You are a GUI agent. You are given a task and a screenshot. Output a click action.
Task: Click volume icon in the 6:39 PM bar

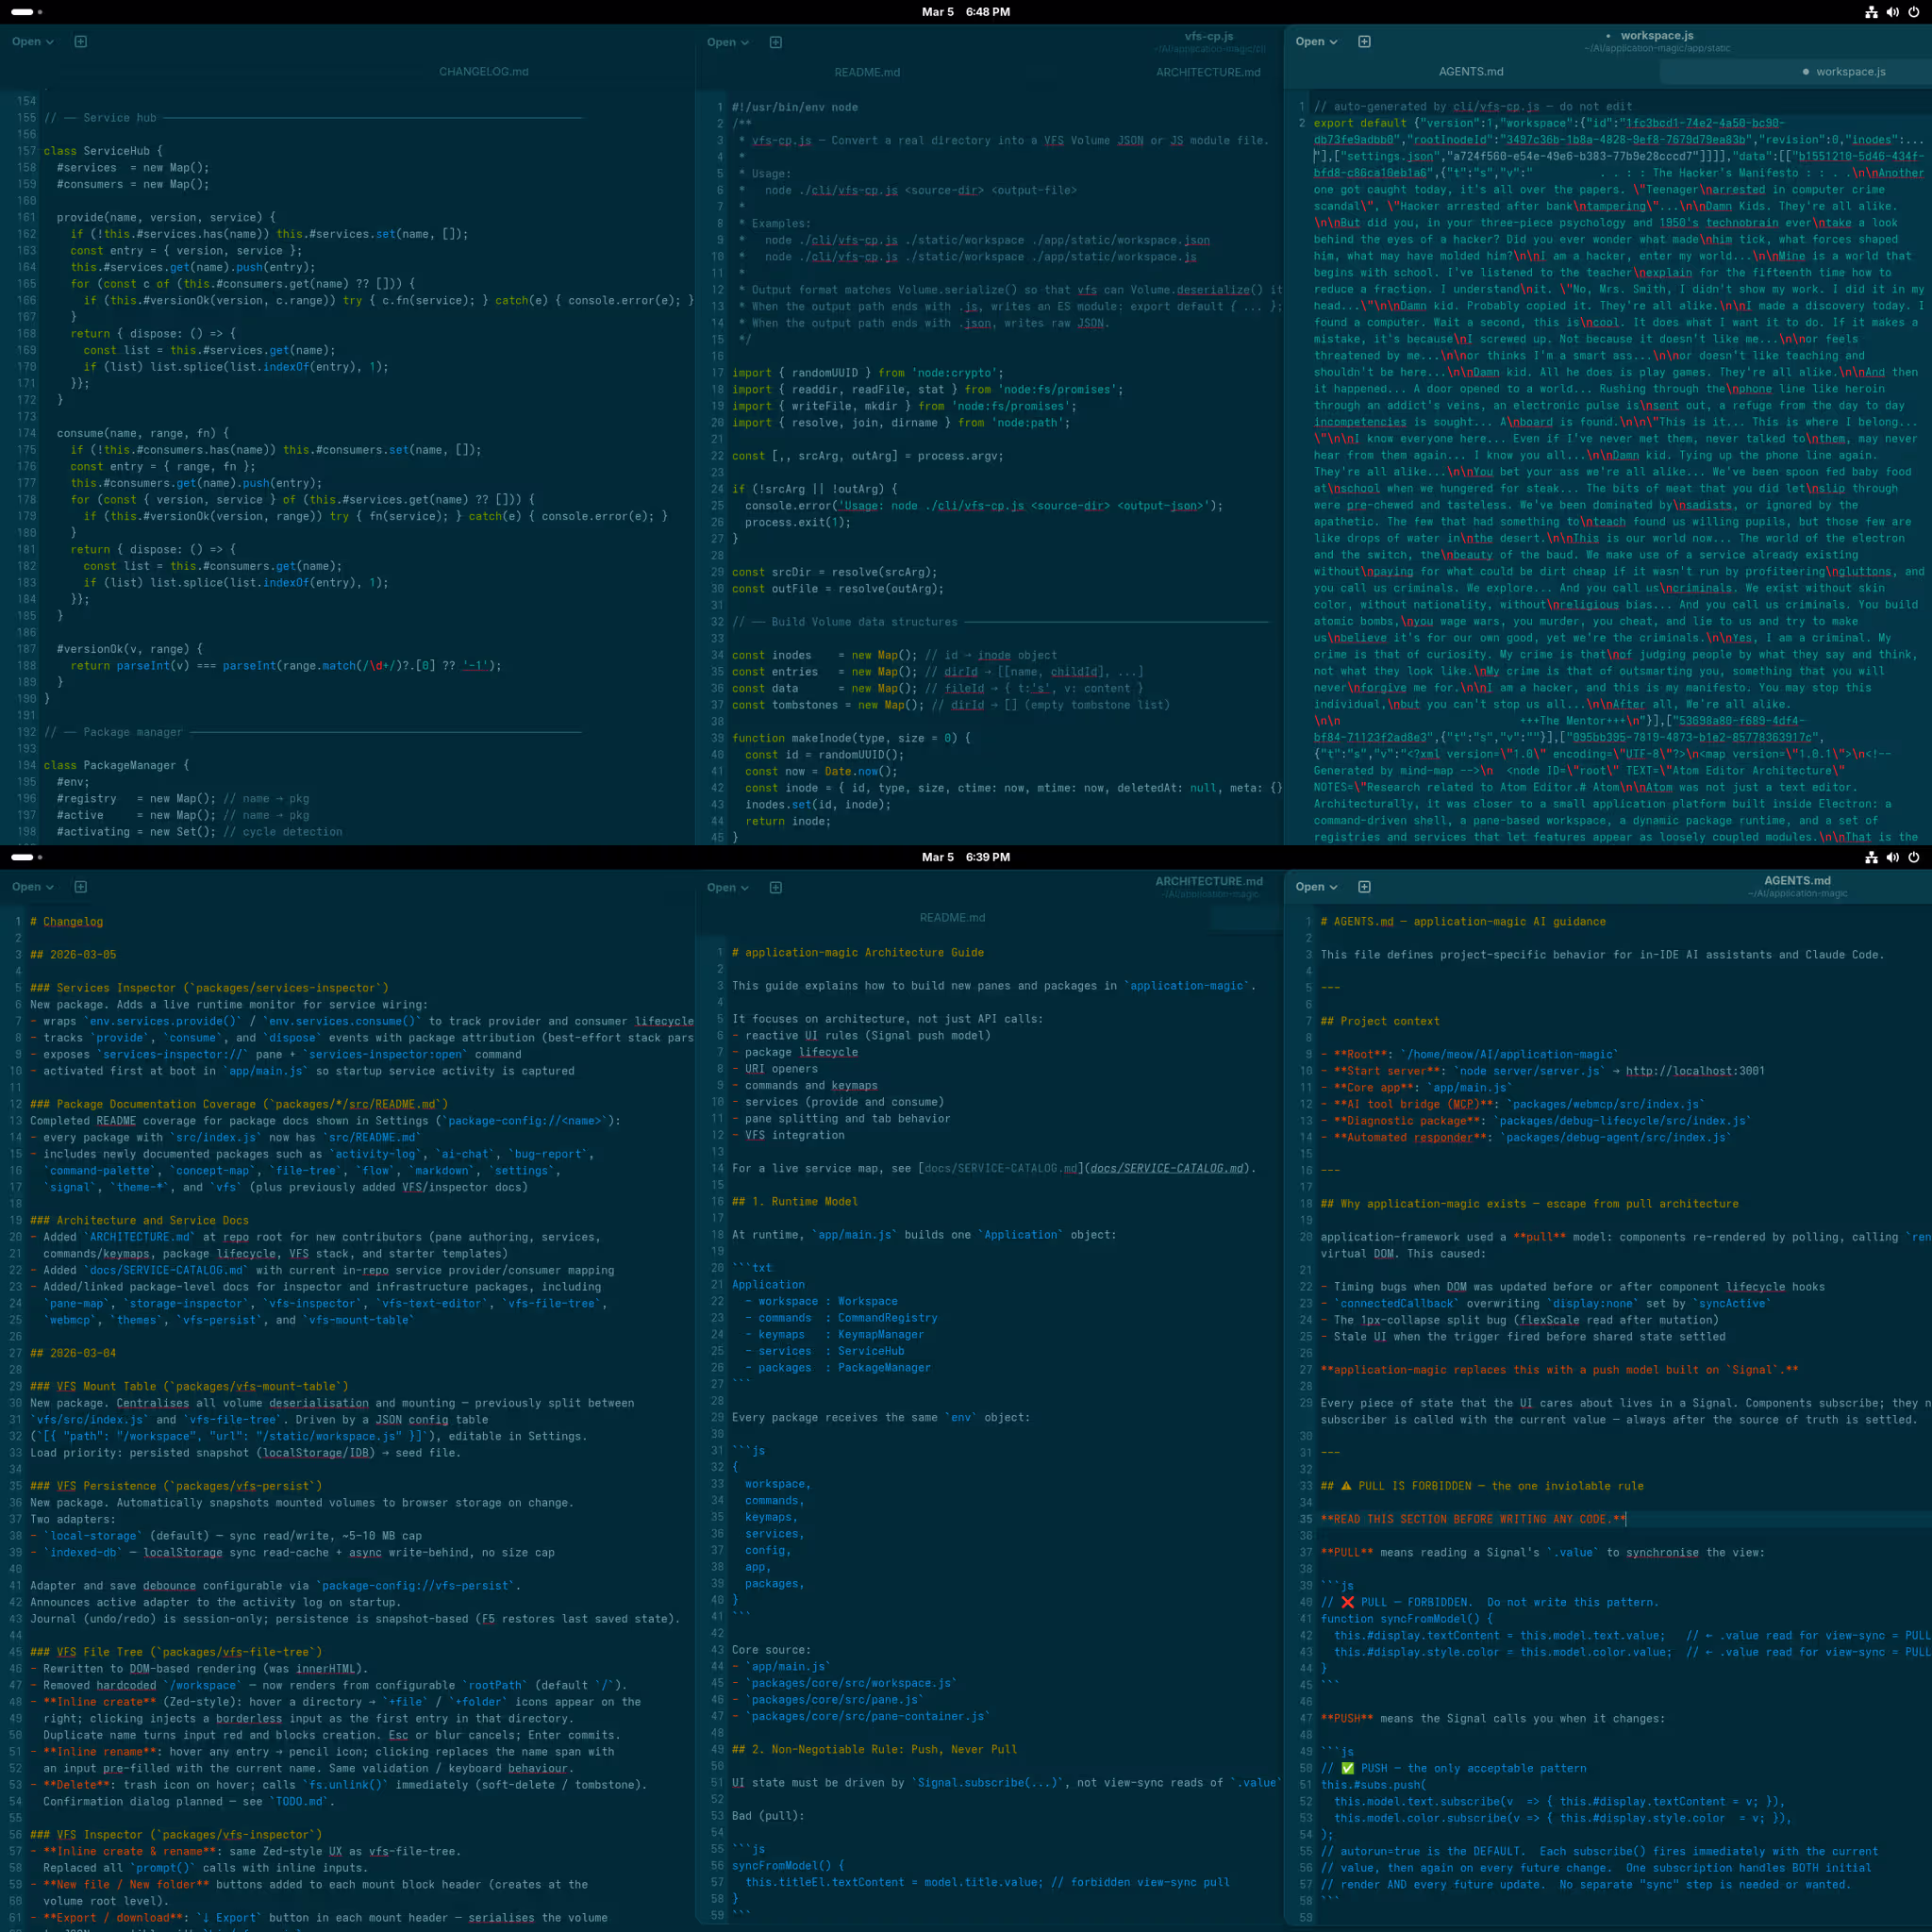[1892, 857]
